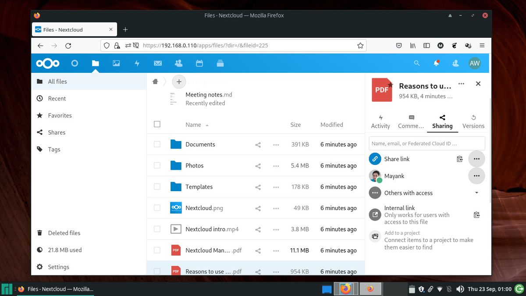Open Settings at the bottom left
Viewport: 526px width, 296px height.
(58, 267)
